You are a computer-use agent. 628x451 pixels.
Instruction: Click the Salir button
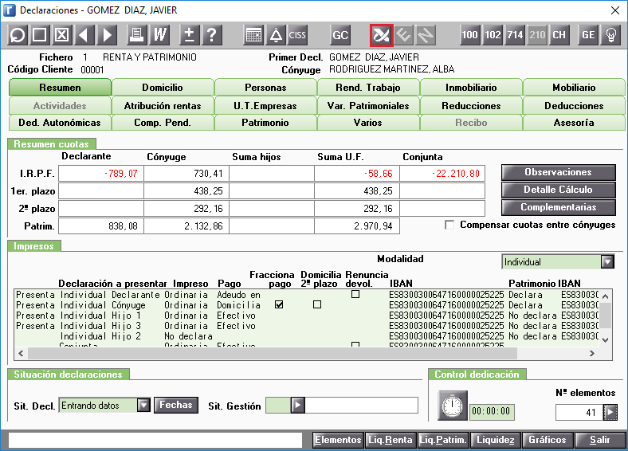(600, 440)
